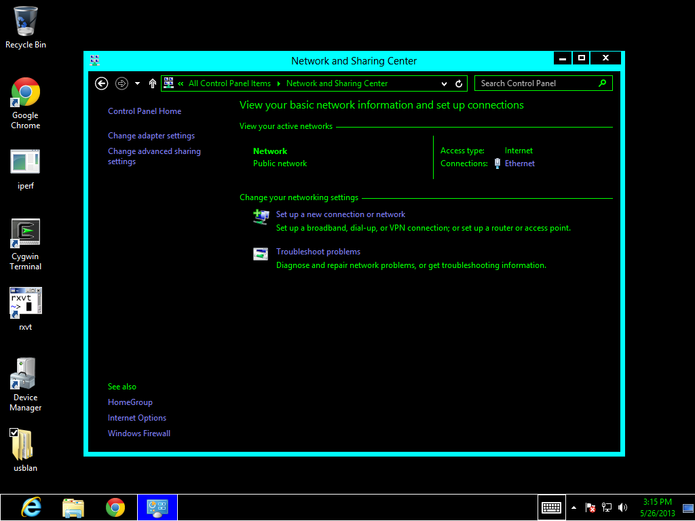Select the rxvt desktop shortcut

pyautogui.click(x=25, y=309)
